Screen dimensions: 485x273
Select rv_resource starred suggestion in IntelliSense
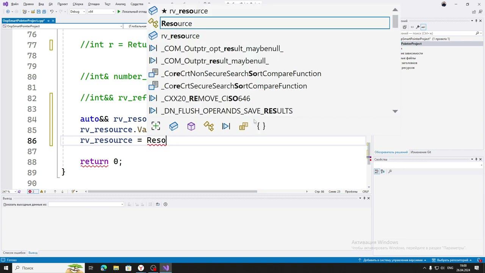pyautogui.click(x=268, y=11)
